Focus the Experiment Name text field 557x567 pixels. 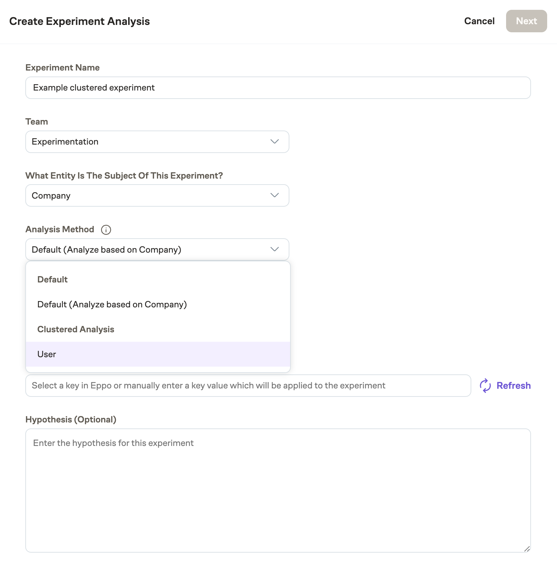tap(277, 88)
